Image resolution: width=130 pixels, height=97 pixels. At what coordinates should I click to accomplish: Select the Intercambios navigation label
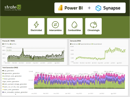click(55, 30)
